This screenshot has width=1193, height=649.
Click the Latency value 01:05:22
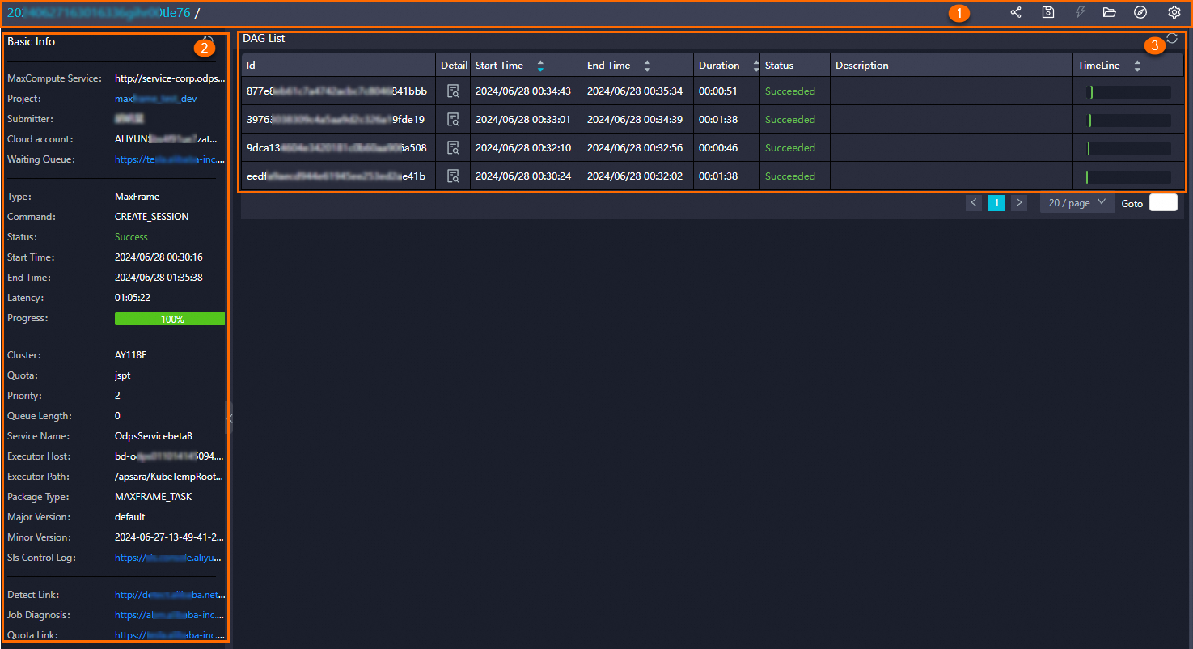(133, 298)
